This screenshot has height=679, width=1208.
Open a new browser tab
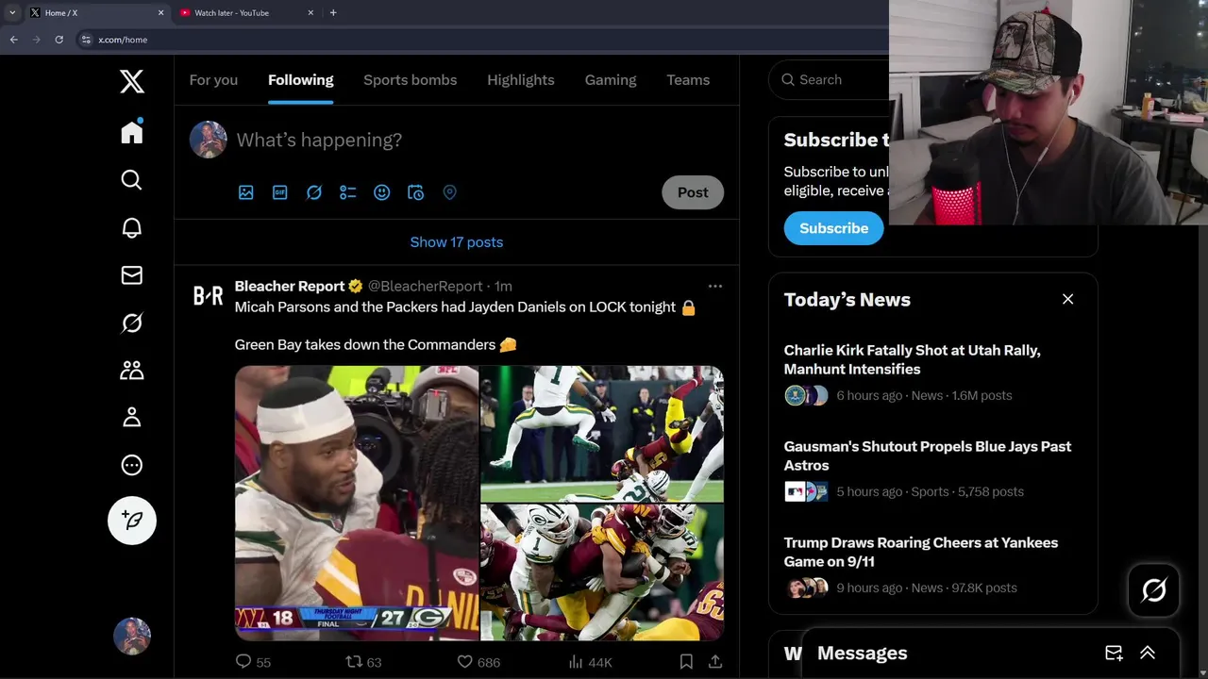[x=333, y=13]
